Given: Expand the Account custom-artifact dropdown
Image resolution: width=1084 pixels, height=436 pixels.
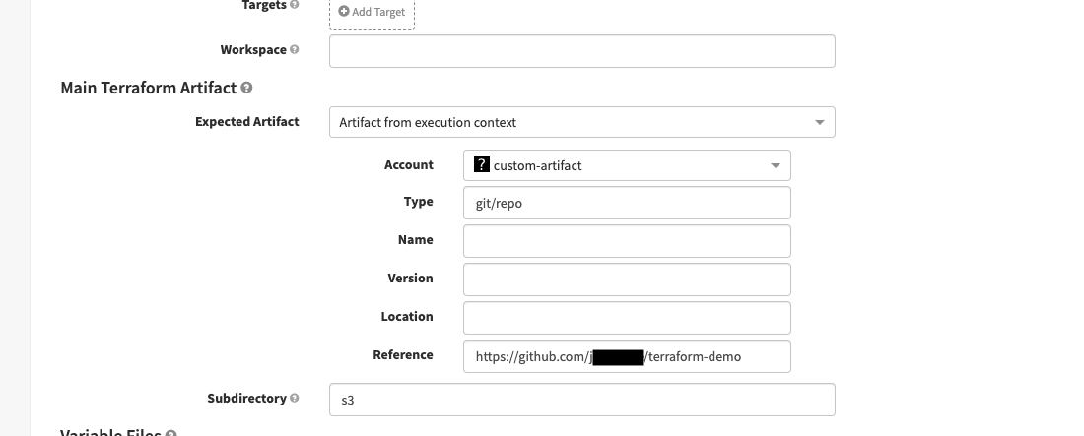Looking at the screenshot, I should coord(627,165).
